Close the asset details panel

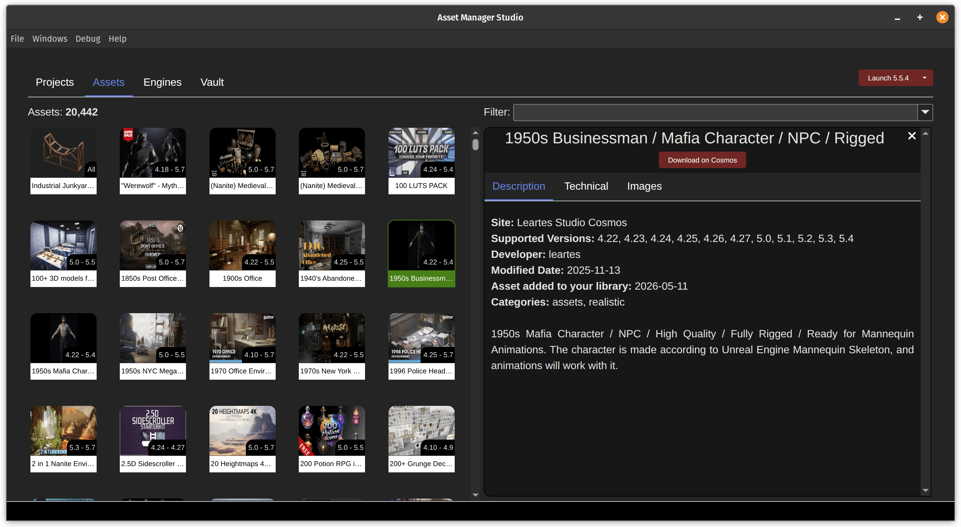pyautogui.click(x=911, y=136)
